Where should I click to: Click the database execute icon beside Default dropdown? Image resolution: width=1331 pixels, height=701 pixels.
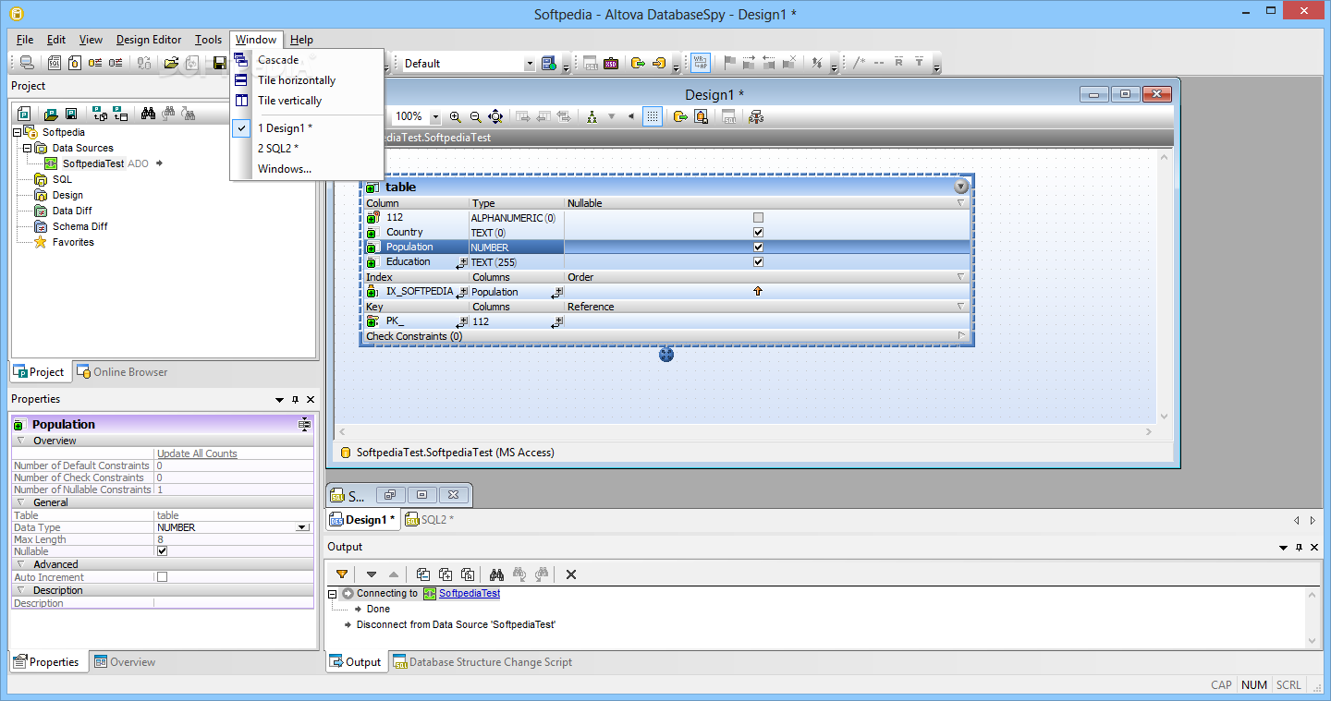tap(549, 63)
